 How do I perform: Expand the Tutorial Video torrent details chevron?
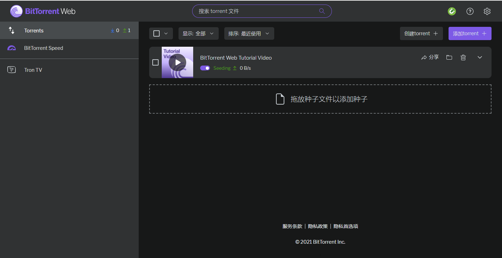click(480, 58)
